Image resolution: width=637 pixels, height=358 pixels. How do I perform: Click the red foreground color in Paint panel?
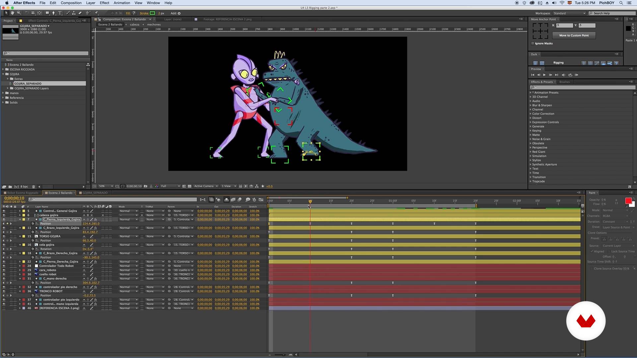628,201
